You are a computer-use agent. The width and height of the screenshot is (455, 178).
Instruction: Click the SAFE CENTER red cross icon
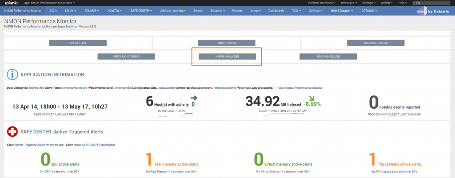tap(12, 131)
